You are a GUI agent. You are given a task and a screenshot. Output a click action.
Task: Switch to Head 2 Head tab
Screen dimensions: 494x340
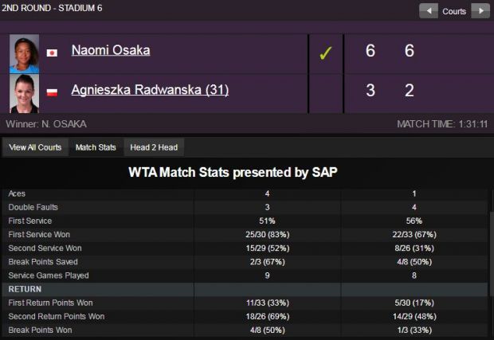coord(154,147)
